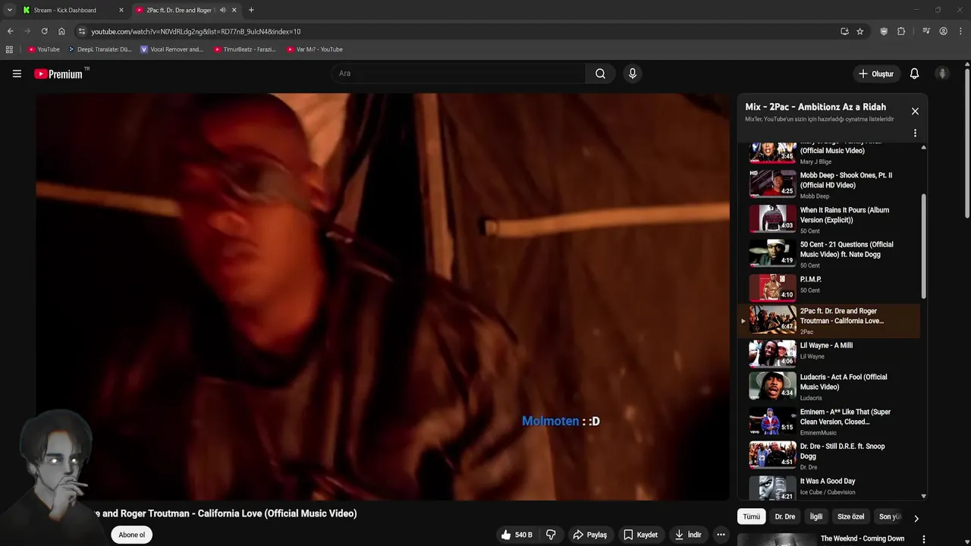Open the browser three-dot menu
The image size is (971, 546).
(x=960, y=31)
